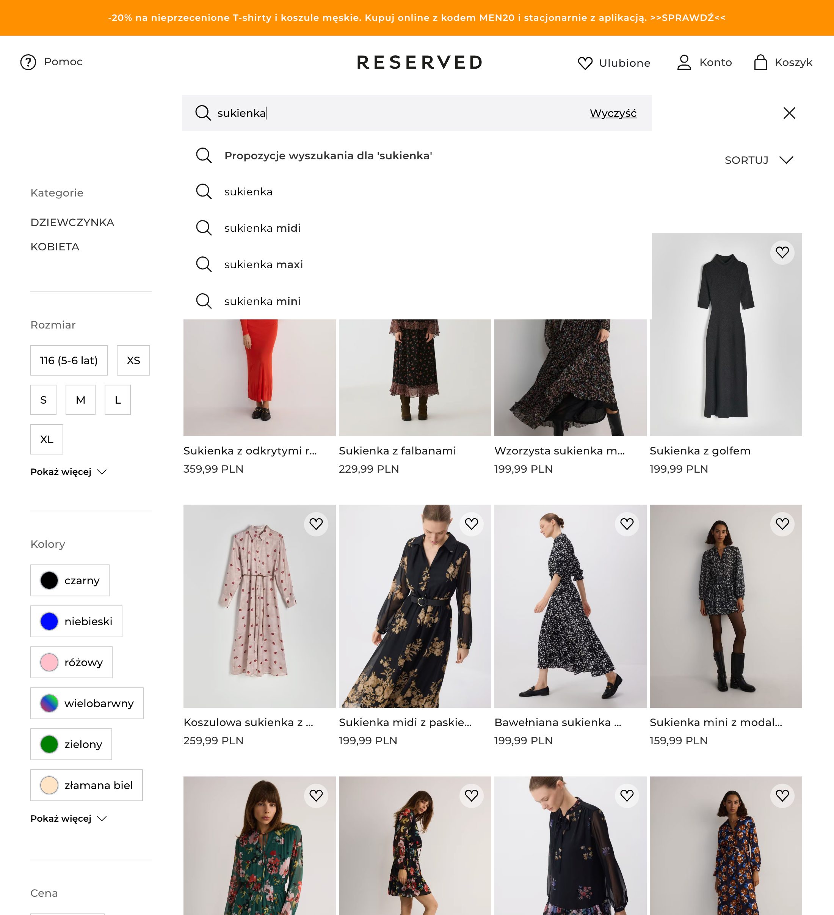Open the DZIEWCZYNKA category
Viewport: 834px width, 915px height.
(72, 222)
